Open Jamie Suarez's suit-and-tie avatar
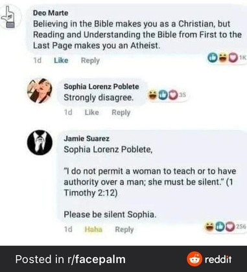247x272 pixels. [x=40, y=142]
